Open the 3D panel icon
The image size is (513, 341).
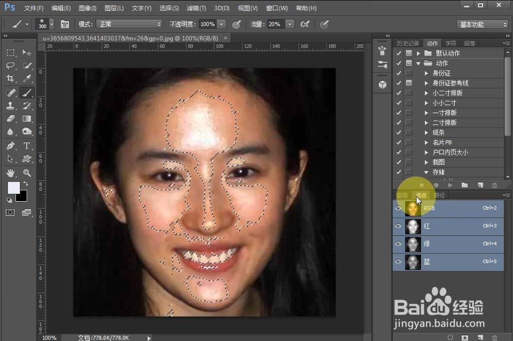tap(383, 85)
